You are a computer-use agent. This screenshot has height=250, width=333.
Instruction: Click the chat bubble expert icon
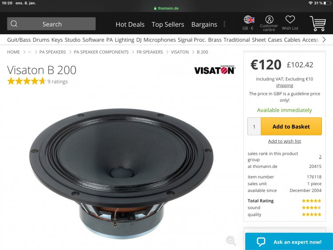[x=261, y=242]
